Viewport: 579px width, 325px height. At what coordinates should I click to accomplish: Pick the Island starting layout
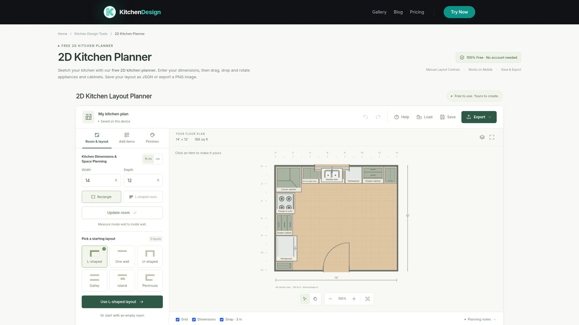coord(122,281)
